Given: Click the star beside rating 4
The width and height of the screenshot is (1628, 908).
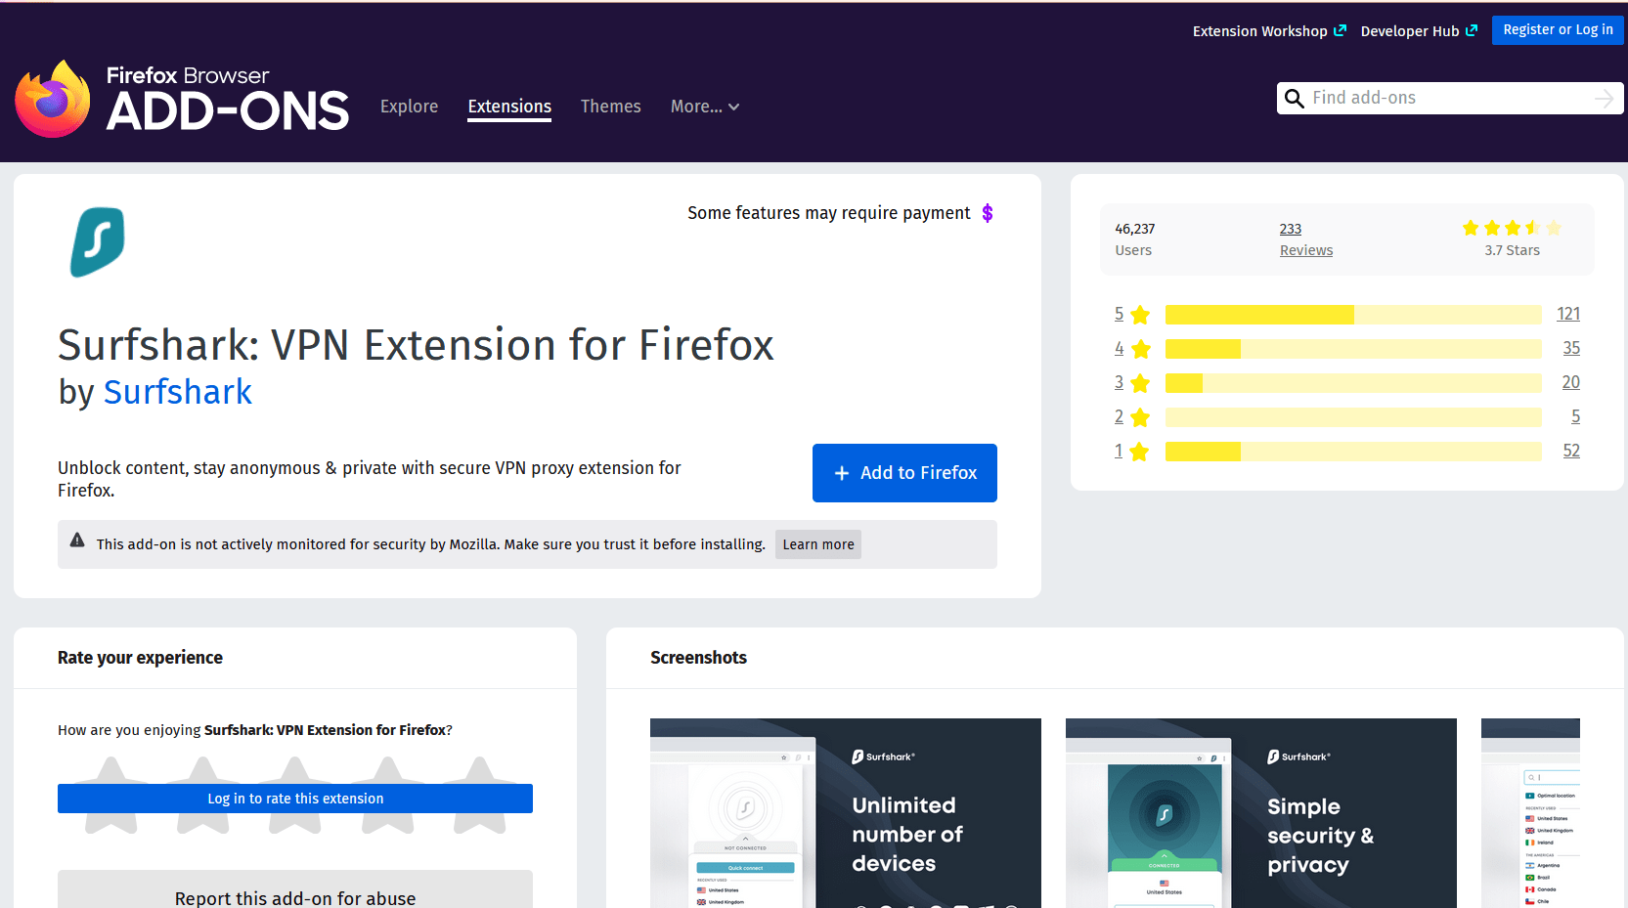Looking at the screenshot, I should [1140, 349].
